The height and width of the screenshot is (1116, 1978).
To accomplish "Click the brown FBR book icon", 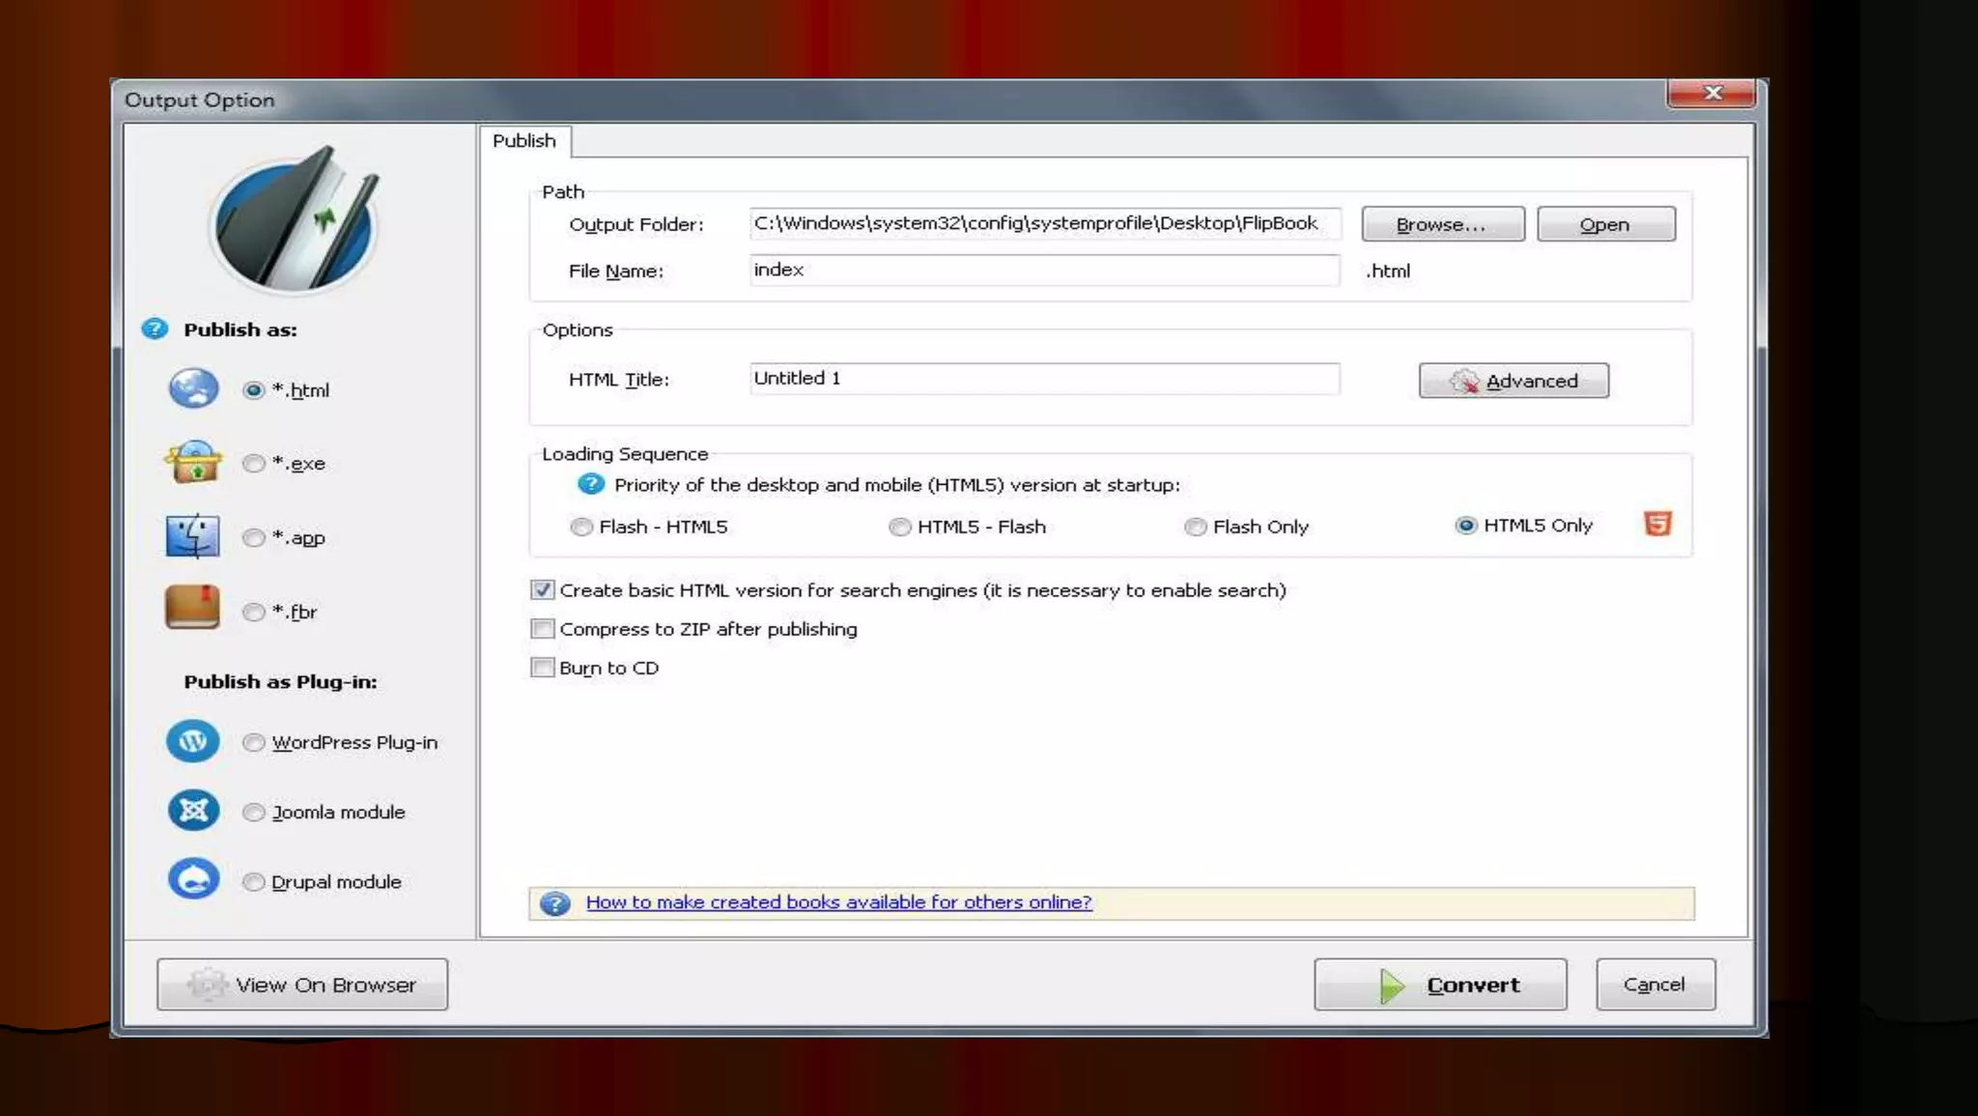I will pyautogui.click(x=192, y=609).
